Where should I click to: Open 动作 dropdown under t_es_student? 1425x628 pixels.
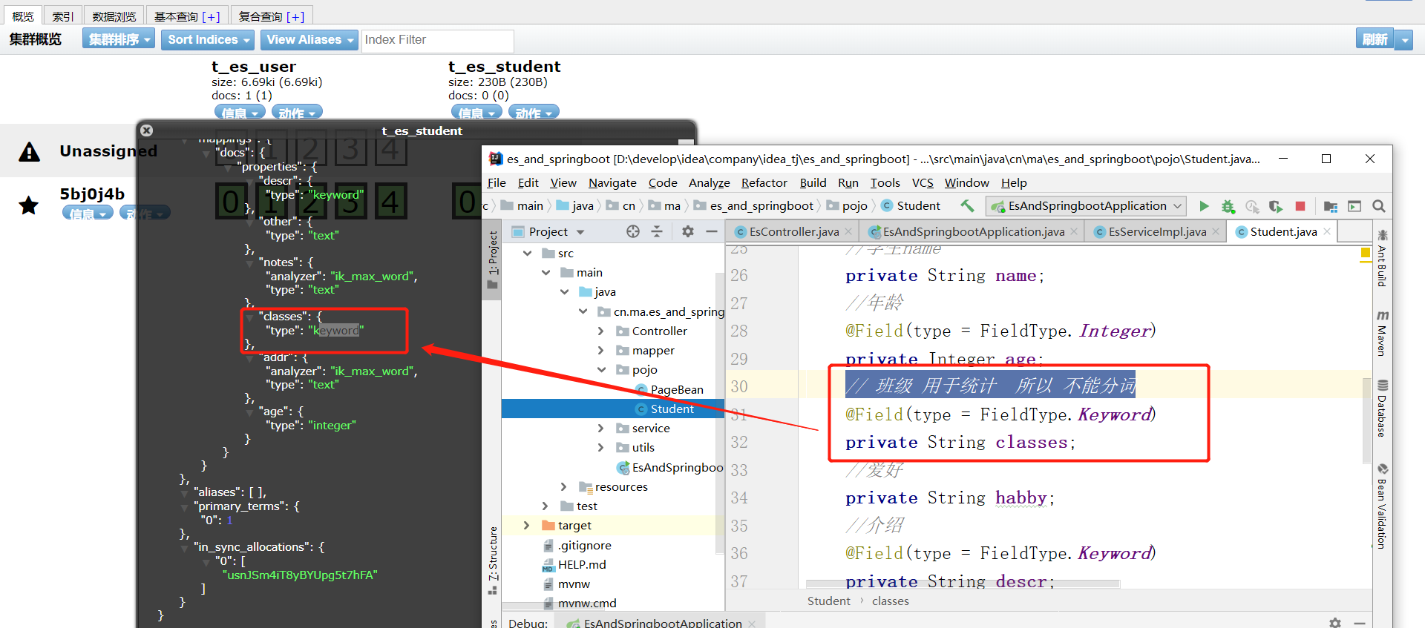[534, 113]
